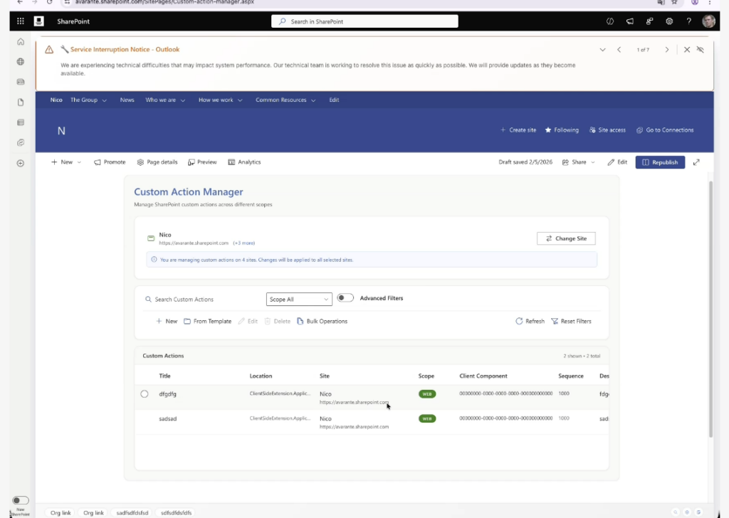Click the Refresh icon in custom actions toolbar
Image resolution: width=729 pixels, height=518 pixels.
519,322
